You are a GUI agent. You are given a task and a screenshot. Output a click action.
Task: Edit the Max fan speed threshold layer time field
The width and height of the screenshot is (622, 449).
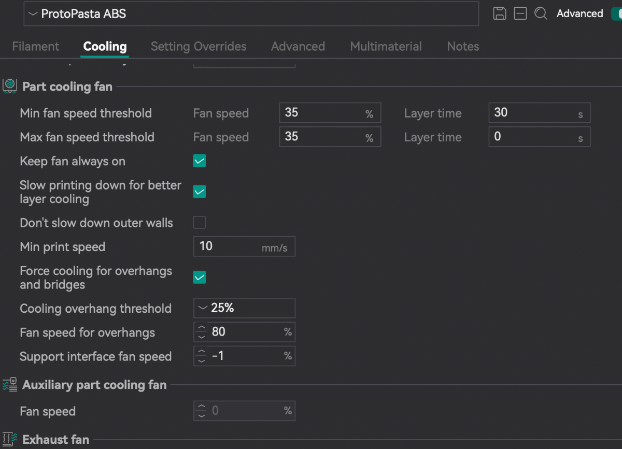coord(539,137)
